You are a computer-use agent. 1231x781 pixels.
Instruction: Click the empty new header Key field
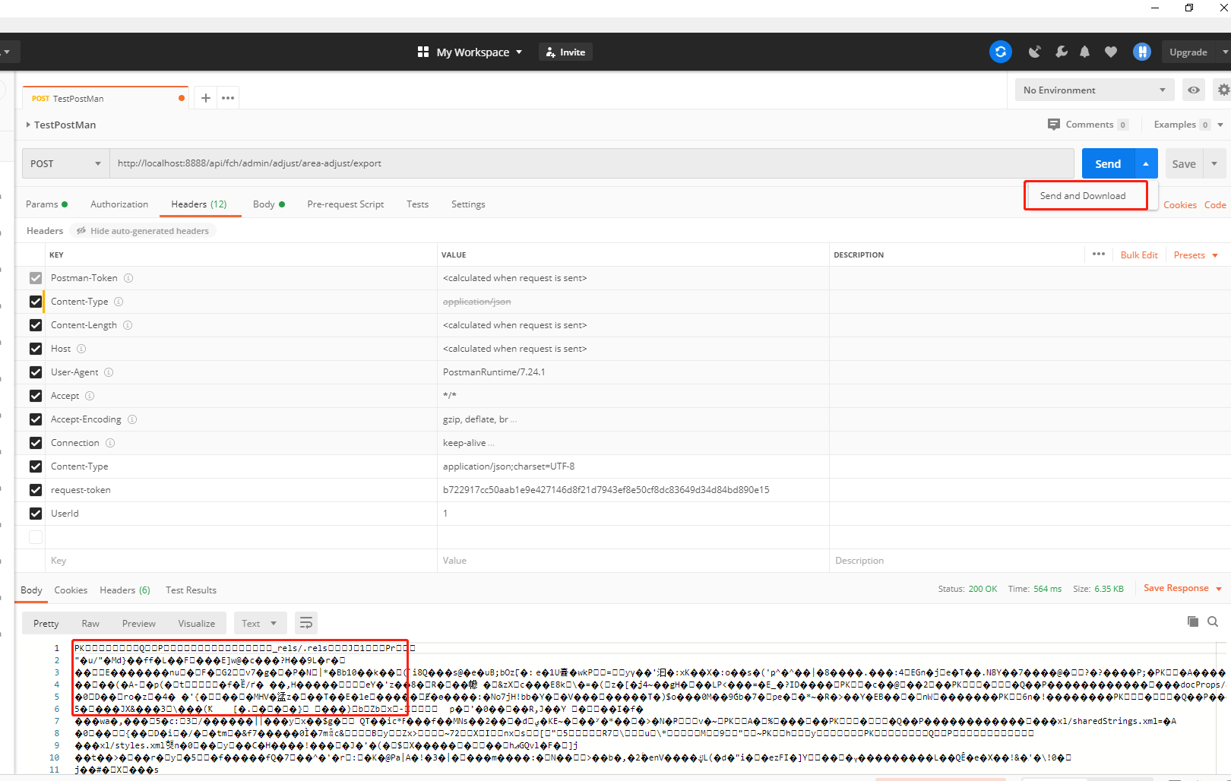tap(239, 561)
